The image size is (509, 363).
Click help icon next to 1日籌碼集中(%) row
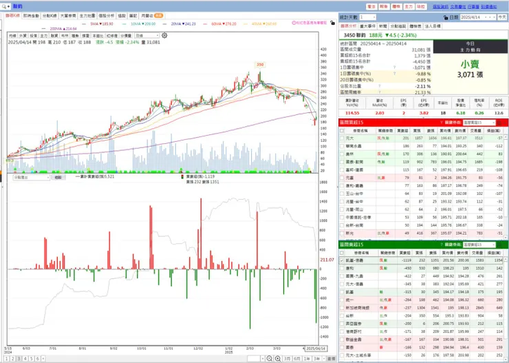pyautogui.click(x=394, y=74)
